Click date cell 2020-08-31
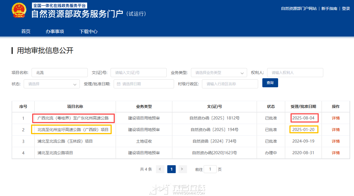 (303, 153)
